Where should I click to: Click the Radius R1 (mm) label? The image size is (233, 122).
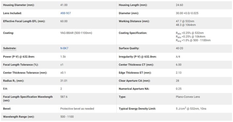click(14, 81)
